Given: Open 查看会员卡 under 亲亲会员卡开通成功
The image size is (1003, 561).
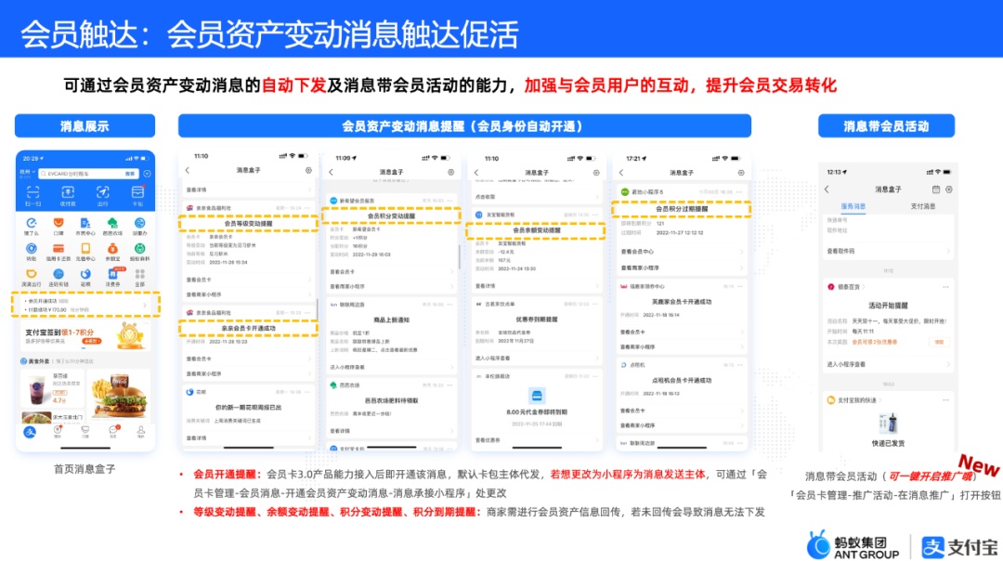Looking at the screenshot, I should click(249, 359).
